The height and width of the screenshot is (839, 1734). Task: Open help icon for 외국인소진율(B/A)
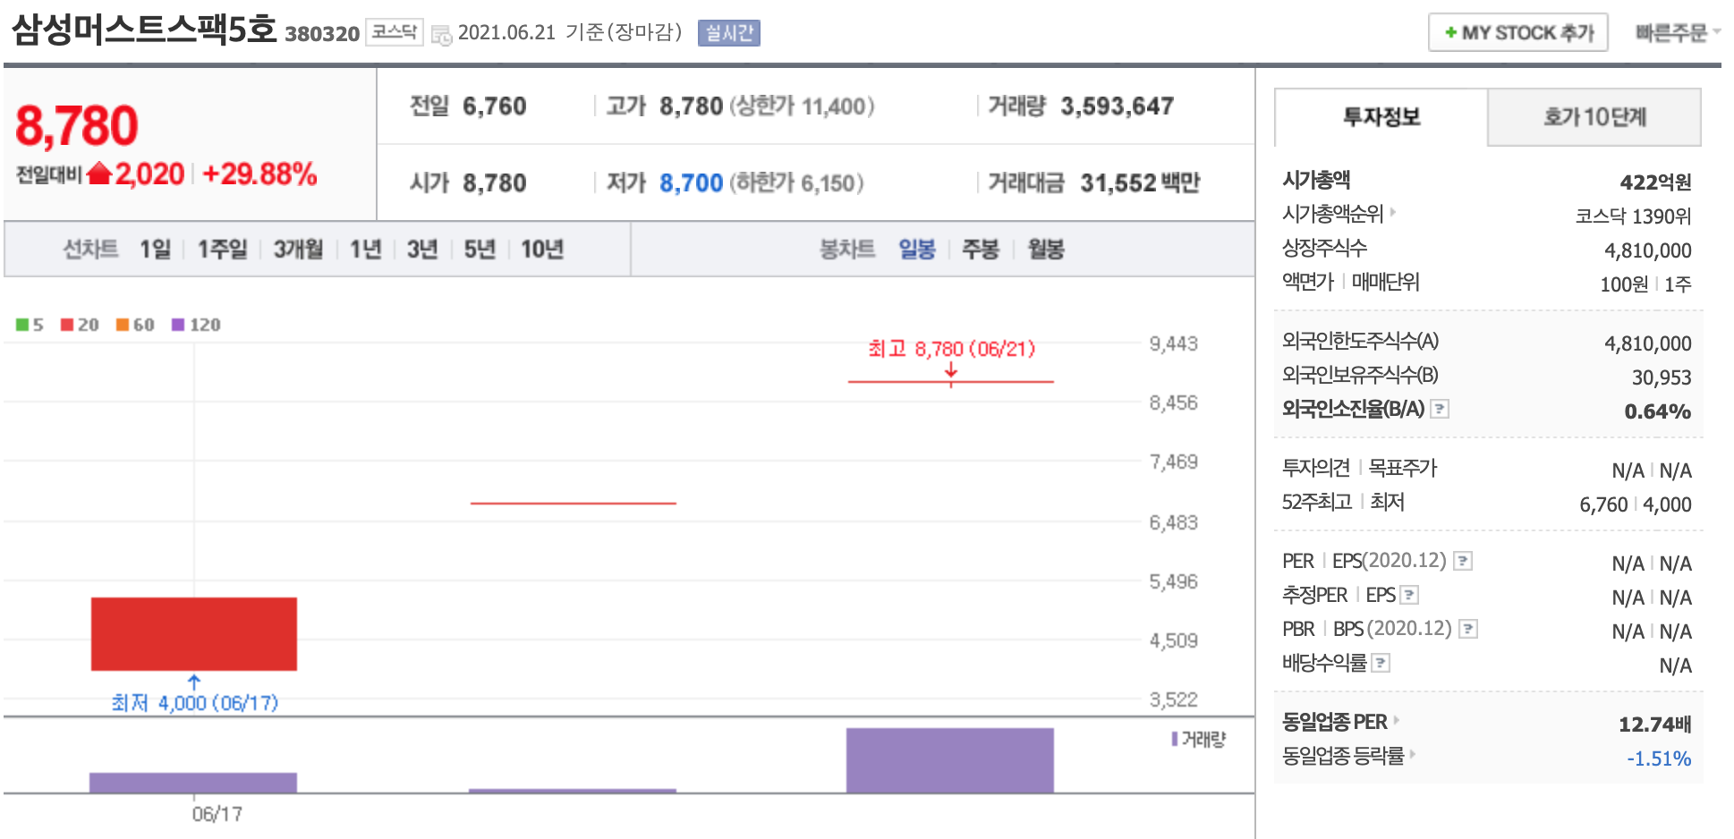[1440, 409]
